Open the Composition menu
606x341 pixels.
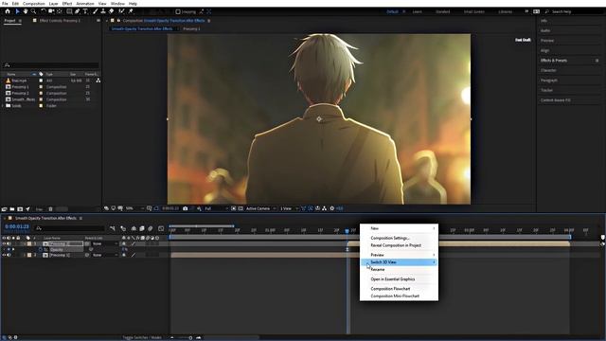[x=34, y=4]
